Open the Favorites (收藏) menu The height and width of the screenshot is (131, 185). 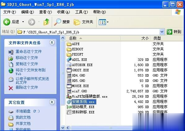tap(63, 12)
